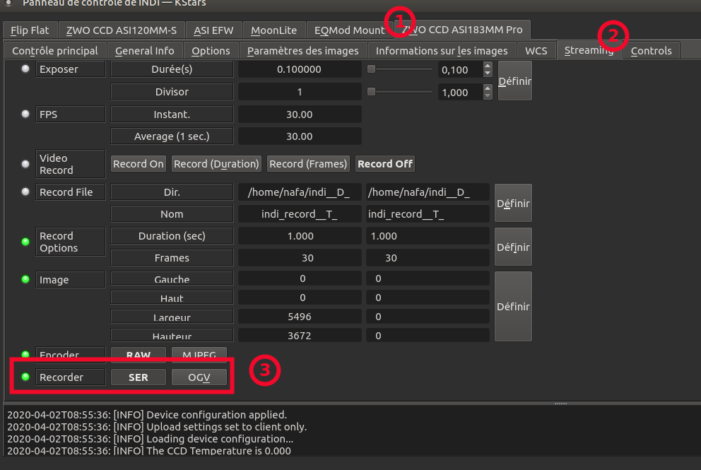Choose OGV recorder format

199,377
